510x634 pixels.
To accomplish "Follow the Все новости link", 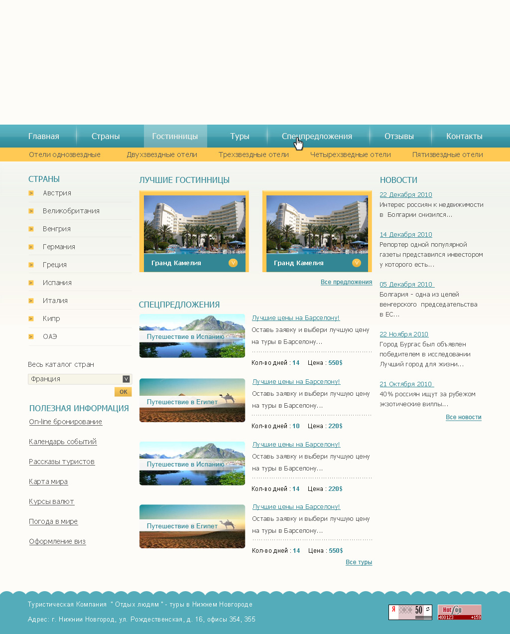I will coord(463,417).
